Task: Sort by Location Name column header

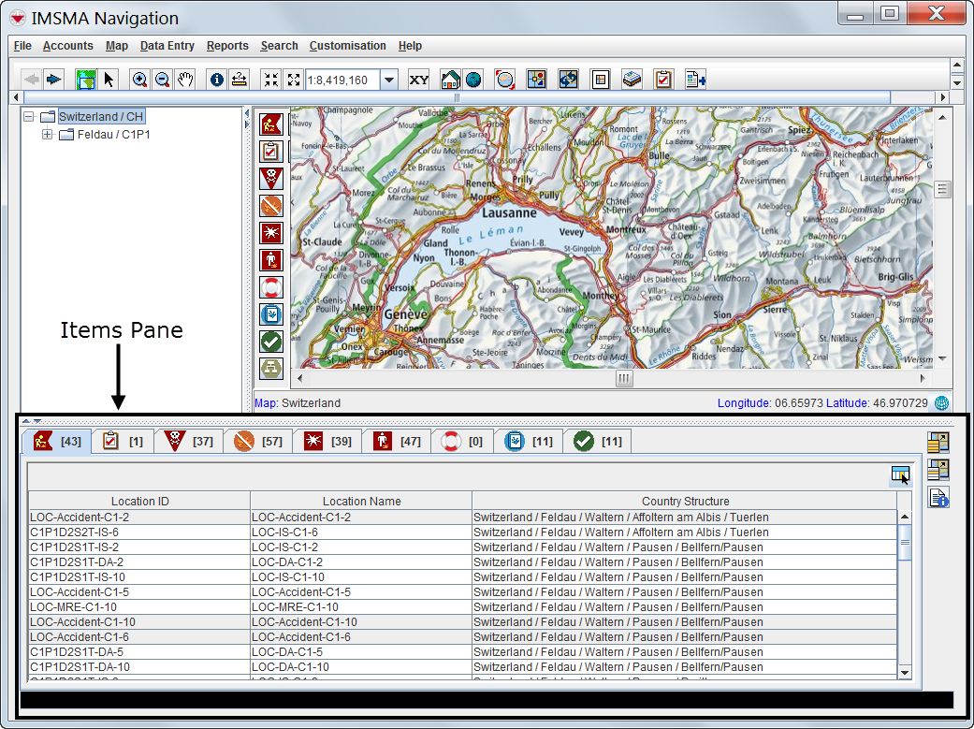Action: click(361, 502)
